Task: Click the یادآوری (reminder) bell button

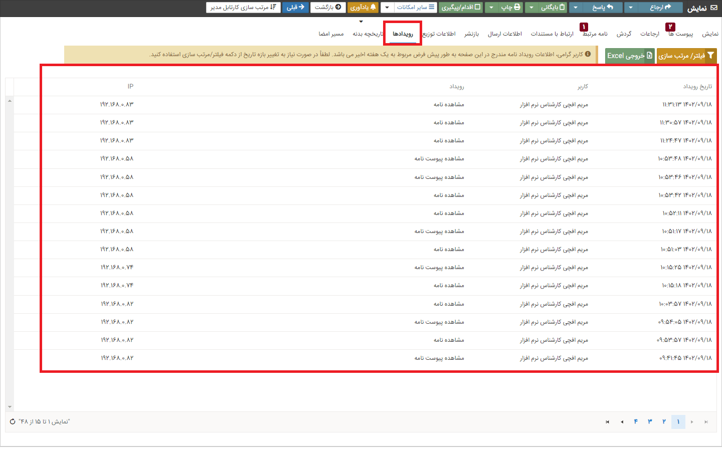Action: 363,8
